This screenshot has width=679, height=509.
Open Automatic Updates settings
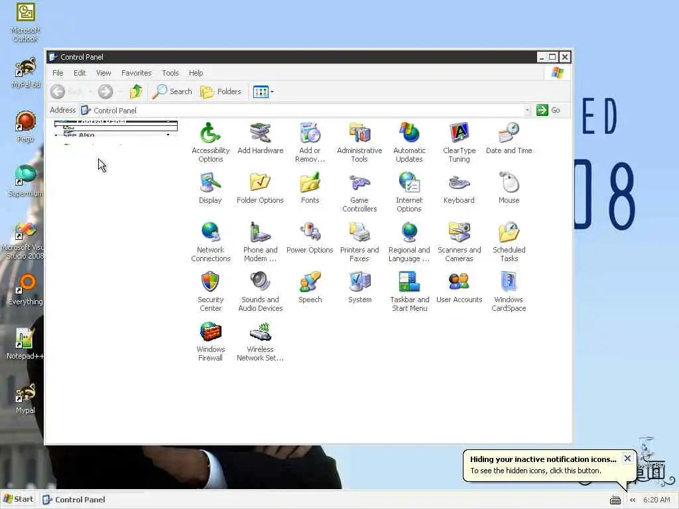pos(409,142)
